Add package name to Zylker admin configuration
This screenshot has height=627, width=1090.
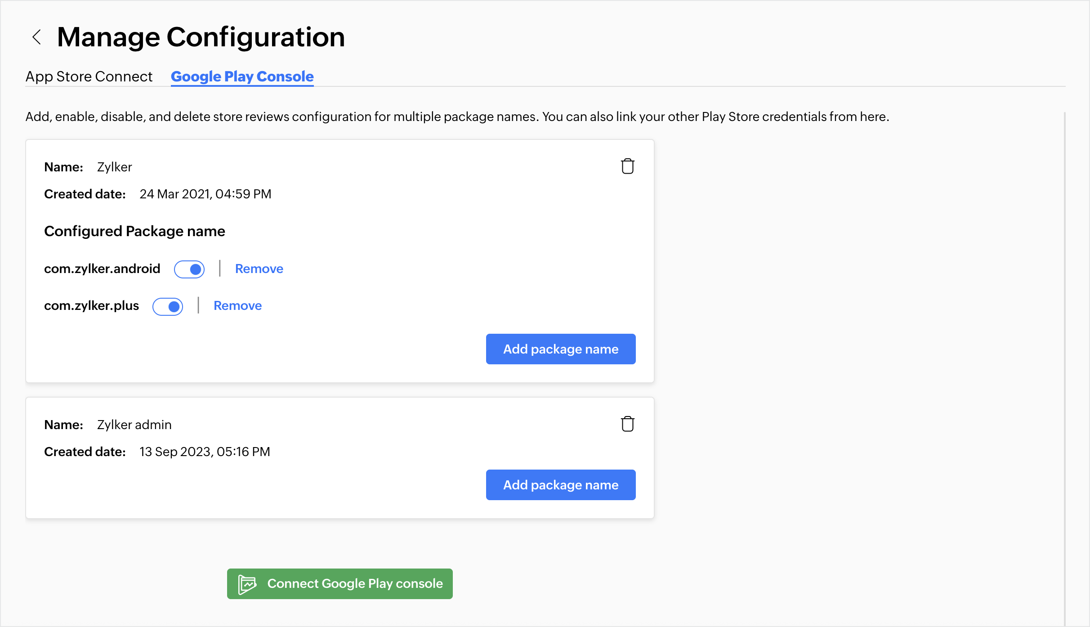[560, 485]
